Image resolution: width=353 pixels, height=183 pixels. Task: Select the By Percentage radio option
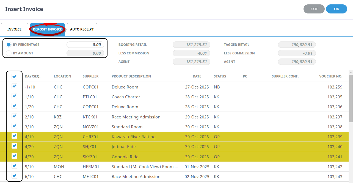9,45
